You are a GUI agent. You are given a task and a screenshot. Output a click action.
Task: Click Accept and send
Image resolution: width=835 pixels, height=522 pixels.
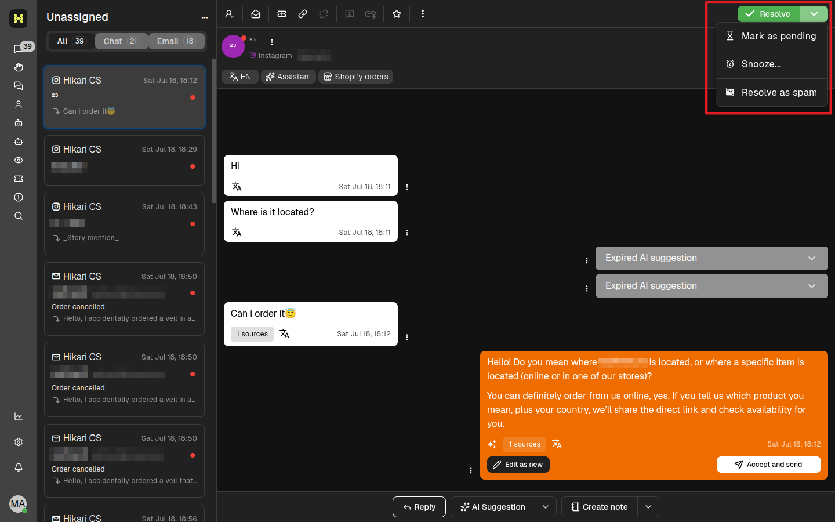[x=768, y=465]
